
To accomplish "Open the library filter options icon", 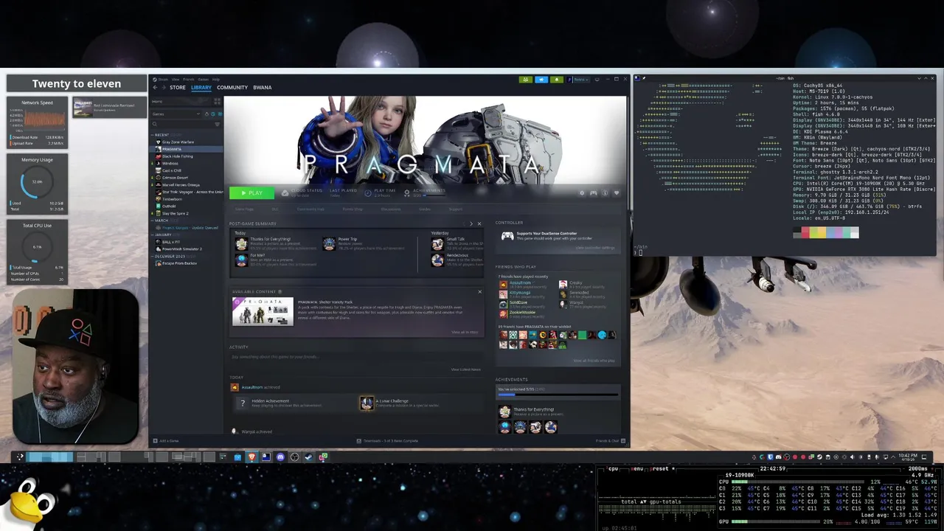I will tap(218, 124).
